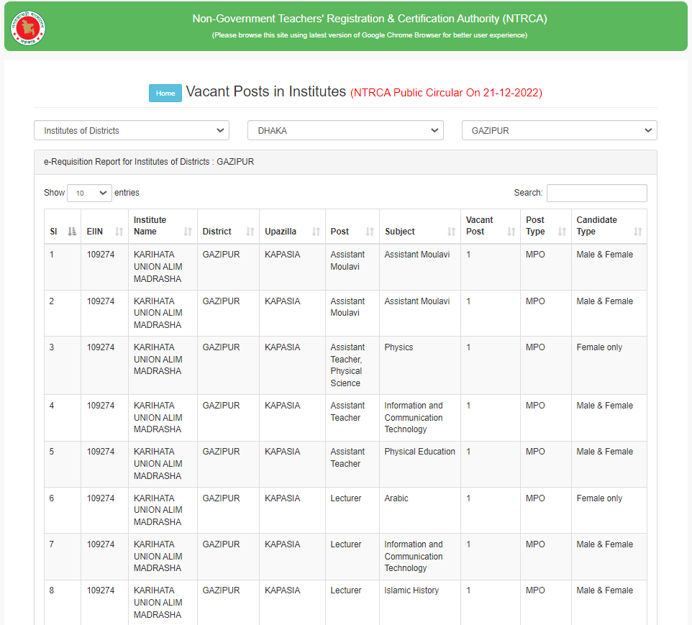Sort by the EIIN column icon
692x625 pixels.
pyautogui.click(x=119, y=232)
